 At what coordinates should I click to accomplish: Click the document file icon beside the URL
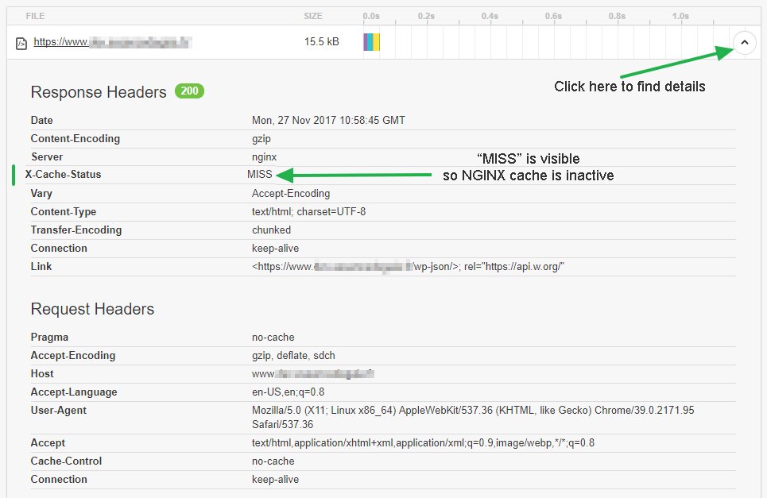pos(21,43)
